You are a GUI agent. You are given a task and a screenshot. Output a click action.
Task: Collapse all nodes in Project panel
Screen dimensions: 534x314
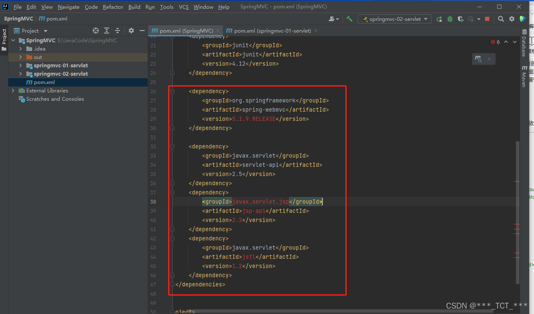click(118, 31)
